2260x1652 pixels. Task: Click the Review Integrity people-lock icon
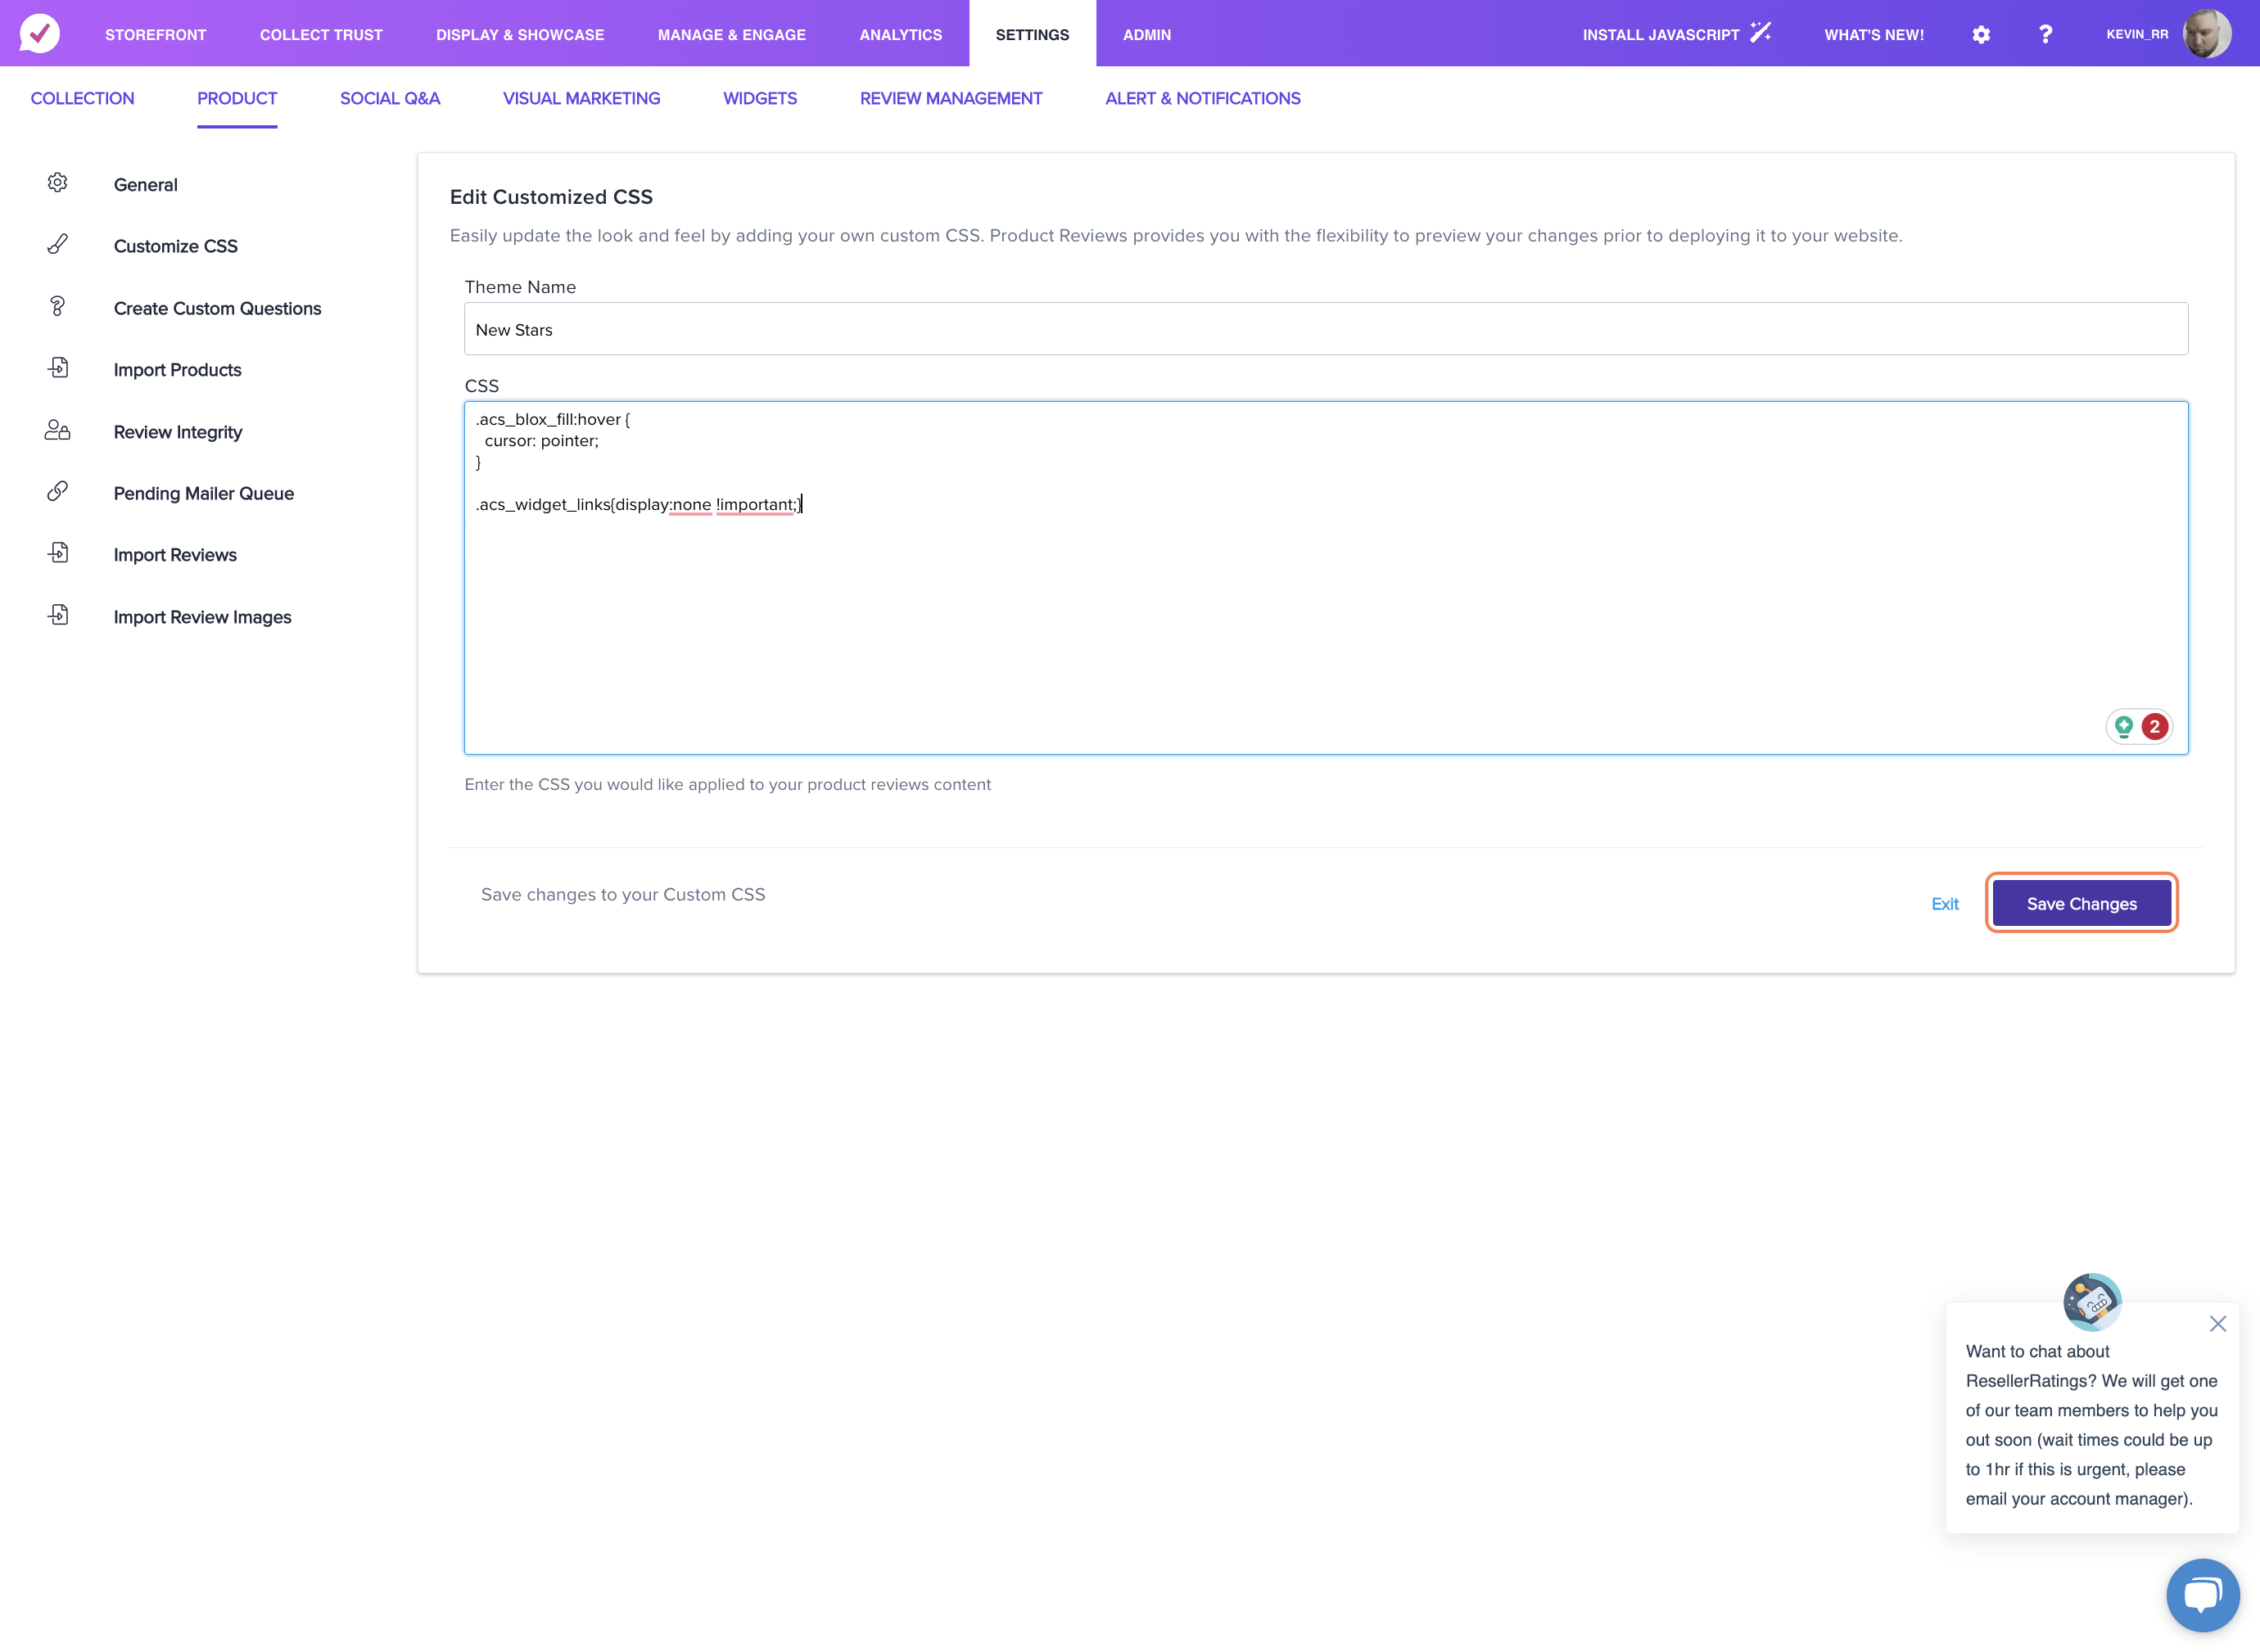pyautogui.click(x=58, y=430)
